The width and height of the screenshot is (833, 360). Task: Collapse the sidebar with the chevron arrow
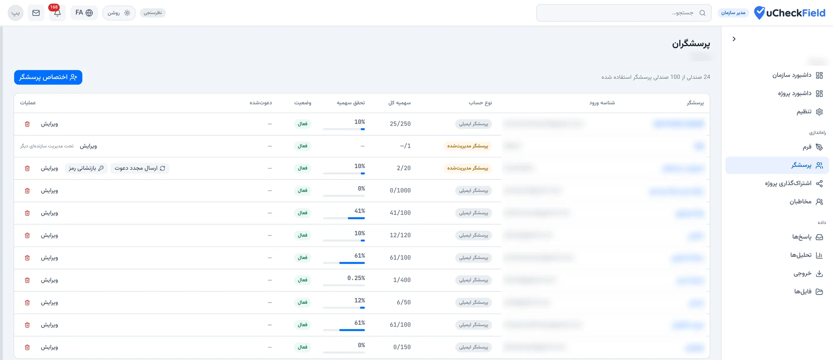click(x=734, y=39)
